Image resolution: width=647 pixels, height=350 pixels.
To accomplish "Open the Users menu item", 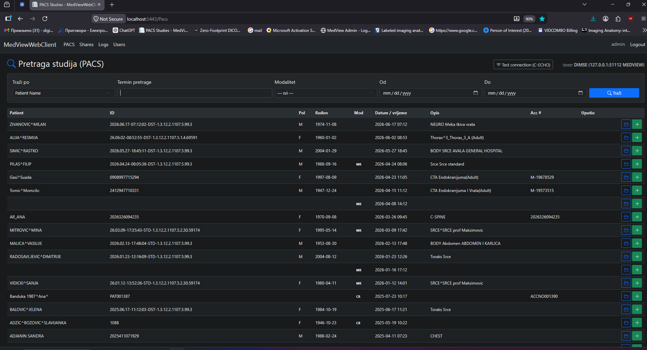I will click(119, 44).
